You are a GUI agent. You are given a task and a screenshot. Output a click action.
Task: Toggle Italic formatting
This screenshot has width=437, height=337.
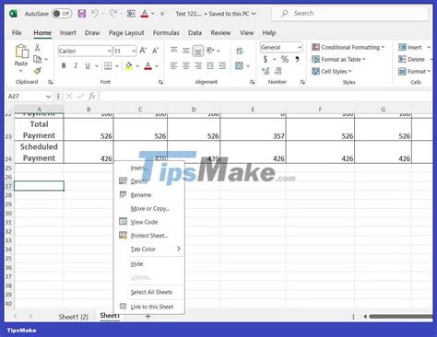[x=76, y=65]
